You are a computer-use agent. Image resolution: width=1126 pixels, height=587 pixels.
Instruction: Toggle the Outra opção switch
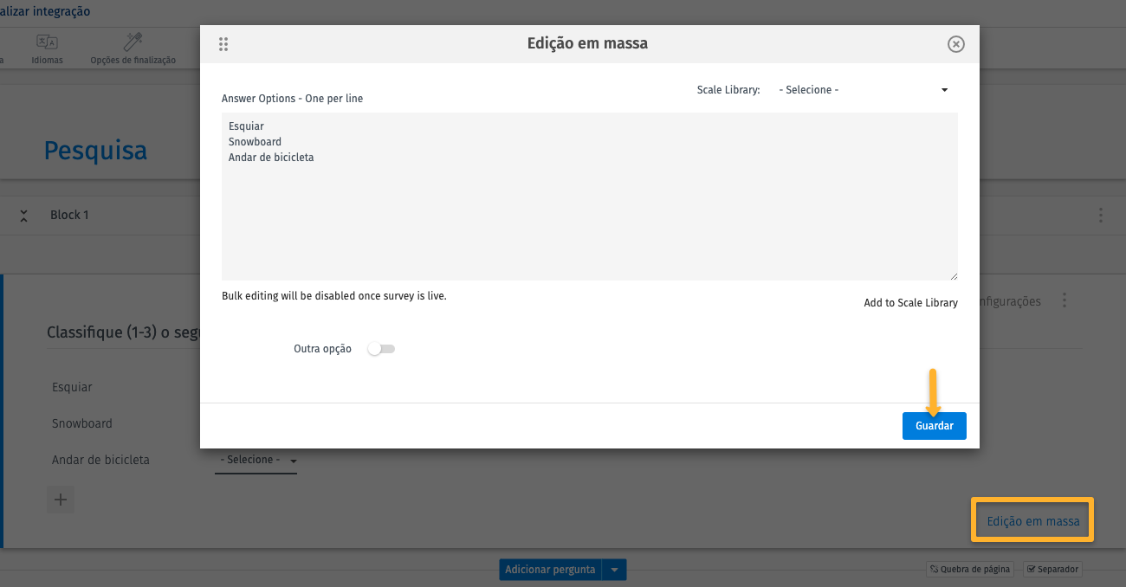click(x=381, y=349)
